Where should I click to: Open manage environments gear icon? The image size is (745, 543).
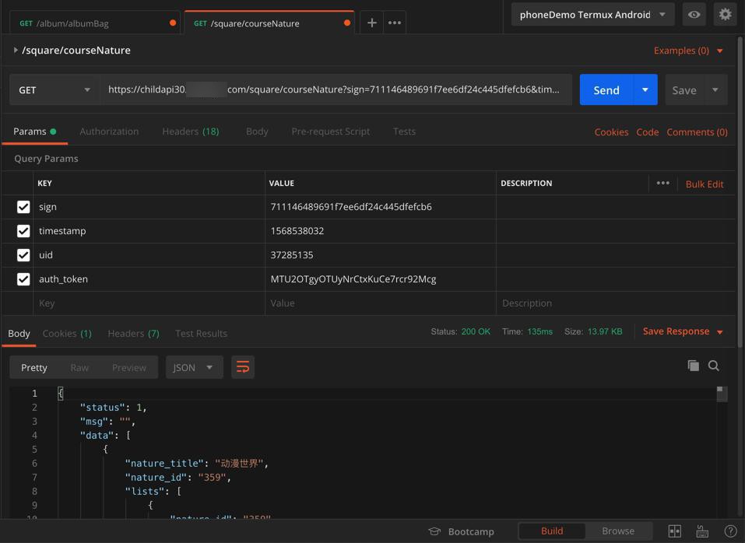(x=725, y=15)
